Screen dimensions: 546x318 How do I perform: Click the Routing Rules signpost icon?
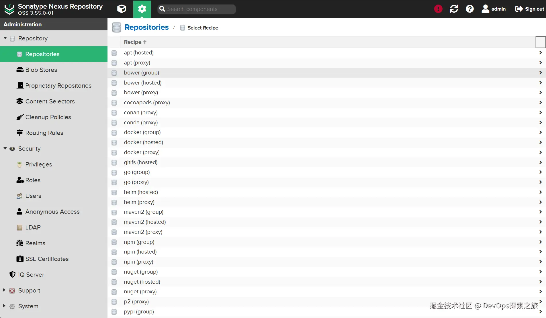point(19,133)
